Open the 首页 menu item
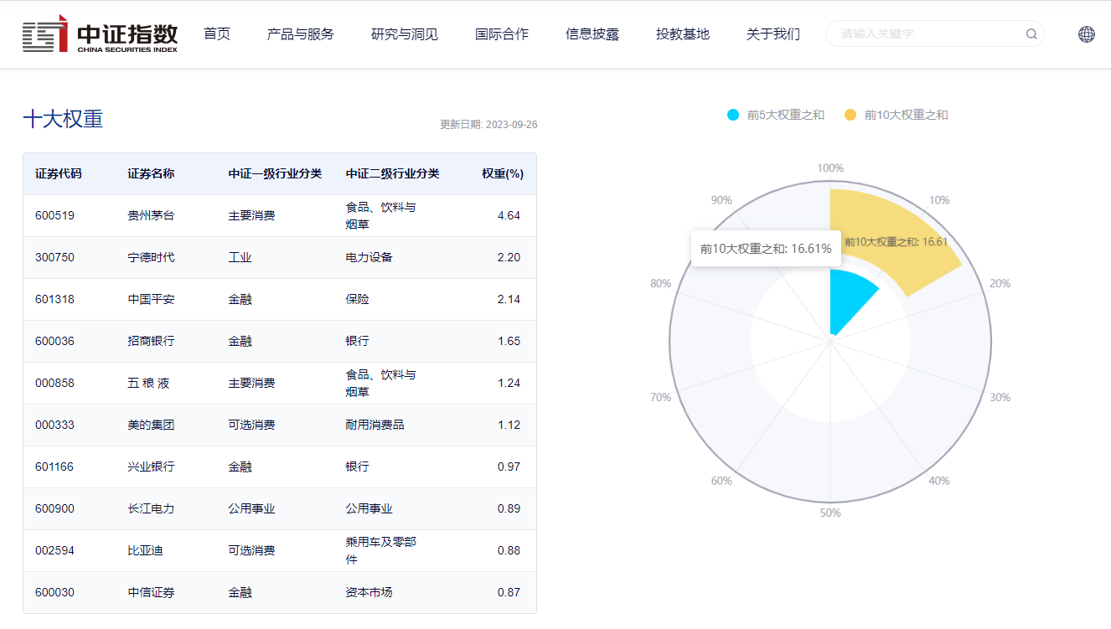Viewport: 1111px width, 629px height. pyautogui.click(x=217, y=34)
